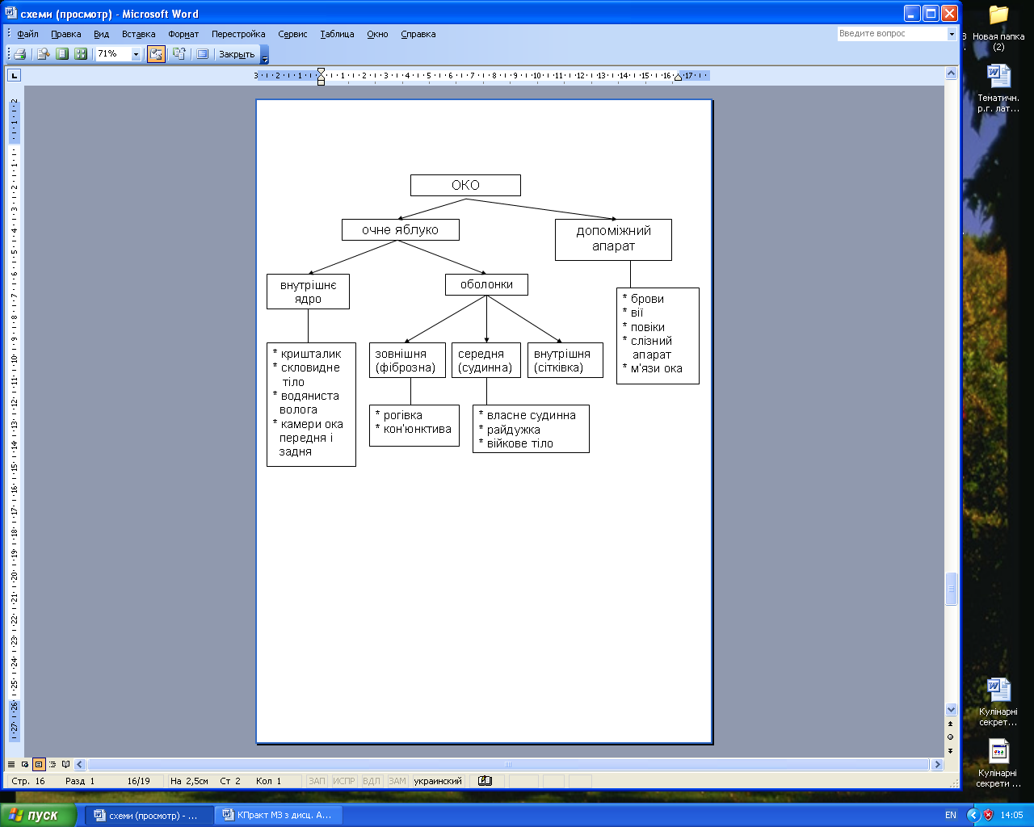1034x827 pixels.
Task: Toggle ЗАП macro recording indicator
Action: pyautogui.click(x=317, y=781)
